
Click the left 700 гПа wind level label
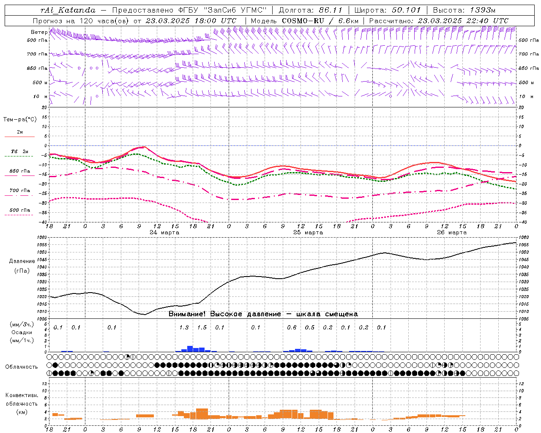[37, 54]
